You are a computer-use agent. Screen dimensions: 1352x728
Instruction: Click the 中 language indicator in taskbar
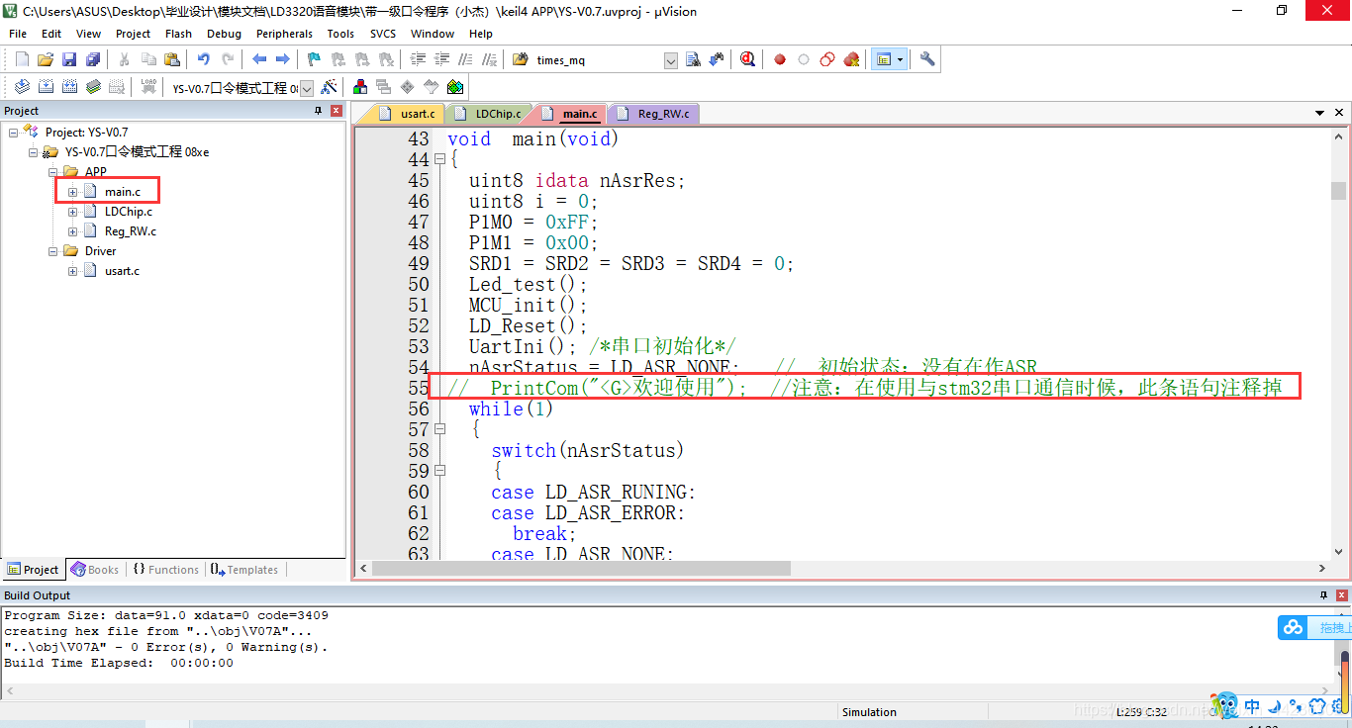pyautogui.click(x=1252, y=706)
